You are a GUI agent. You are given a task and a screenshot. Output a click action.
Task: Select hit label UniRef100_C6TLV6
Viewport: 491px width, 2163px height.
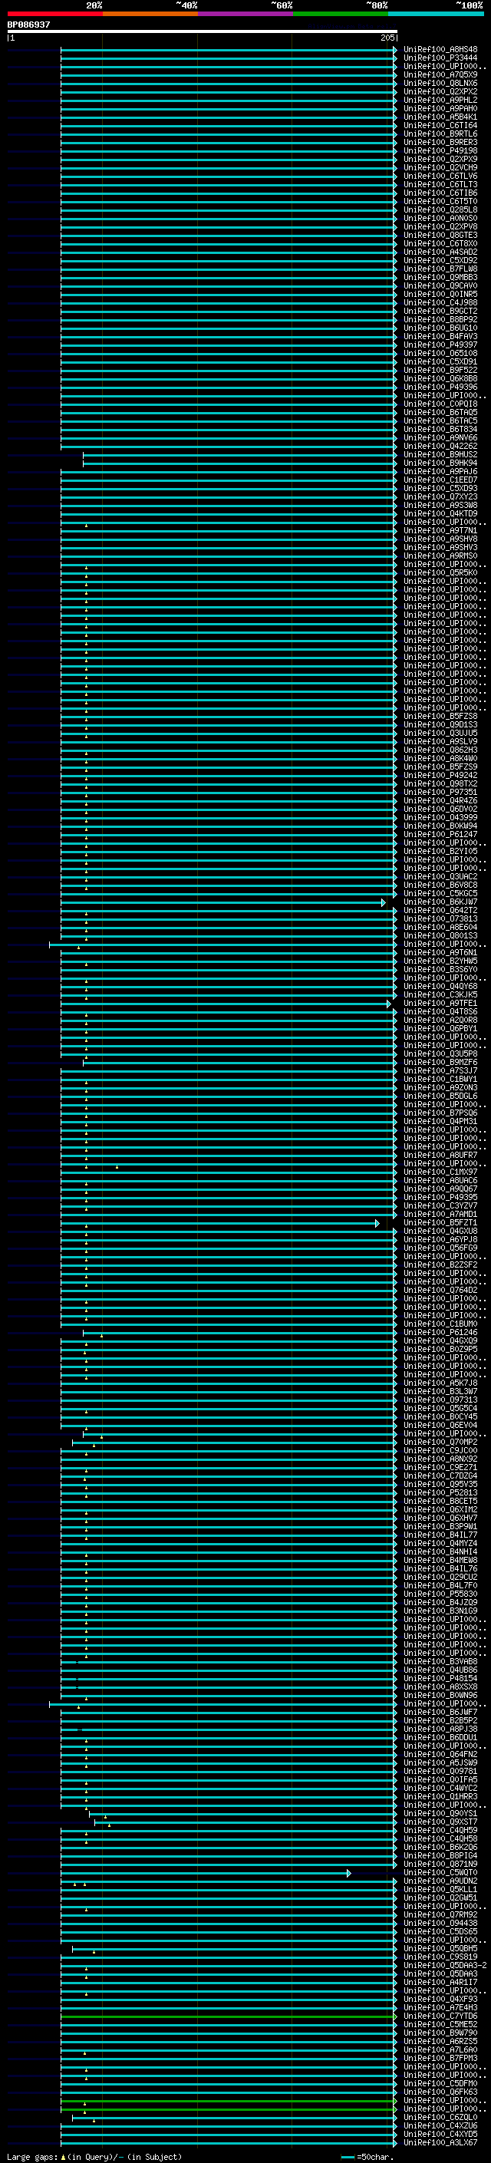pos(440,176)
